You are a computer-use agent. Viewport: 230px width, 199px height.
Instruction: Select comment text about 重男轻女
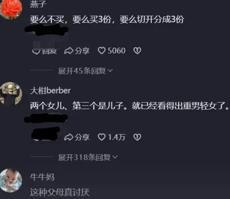click(129, 106)
